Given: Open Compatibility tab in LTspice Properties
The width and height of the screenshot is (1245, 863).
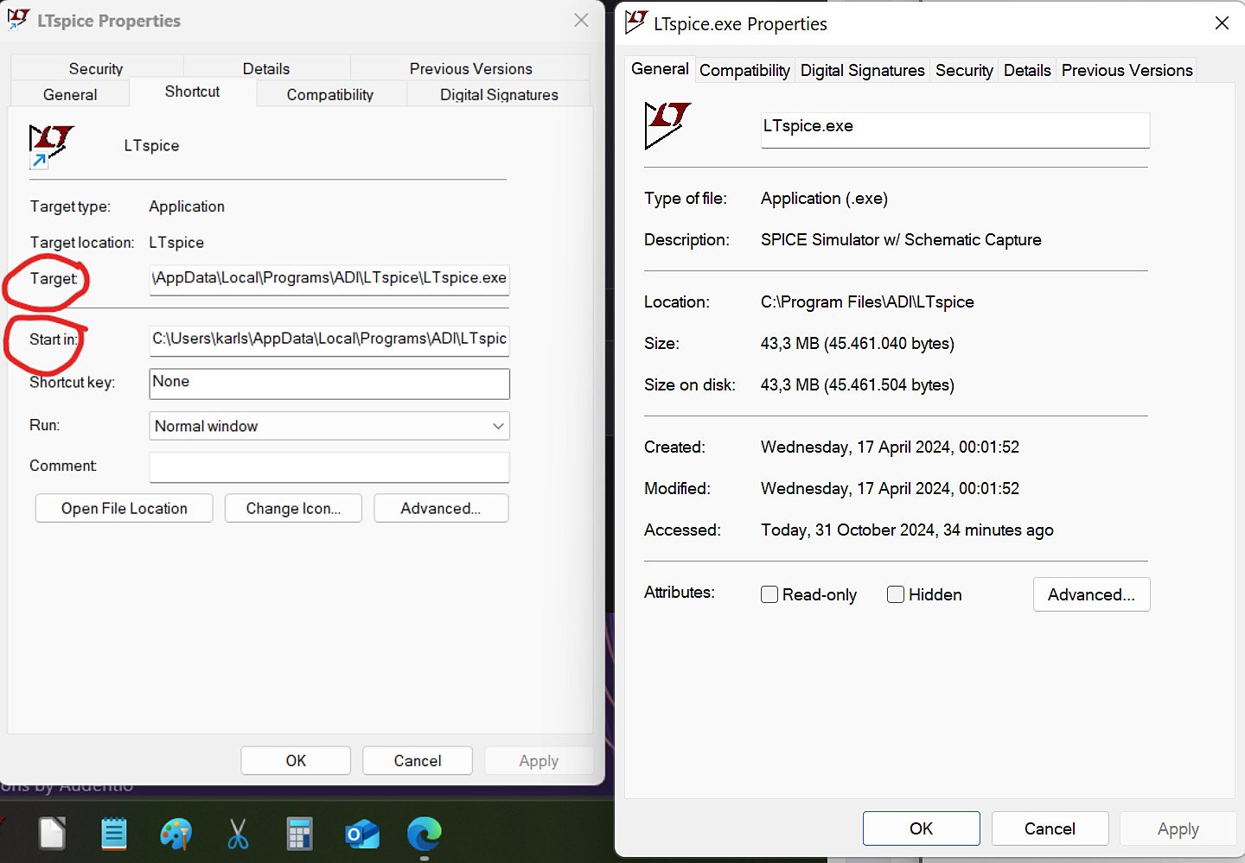Looking at the screenshot, I should pyautogui.click(x=330, y=94).
